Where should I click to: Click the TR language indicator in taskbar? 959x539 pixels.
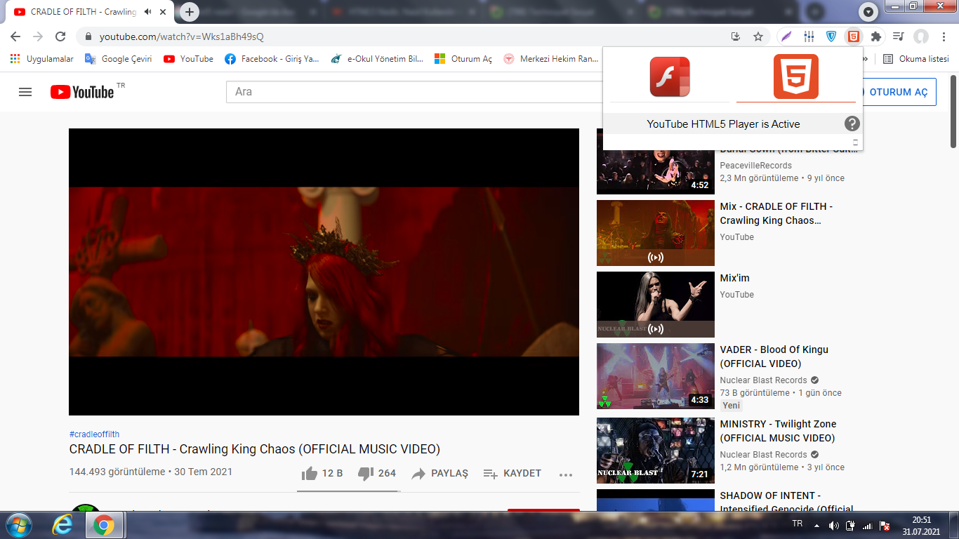click(x=797, y=524)
